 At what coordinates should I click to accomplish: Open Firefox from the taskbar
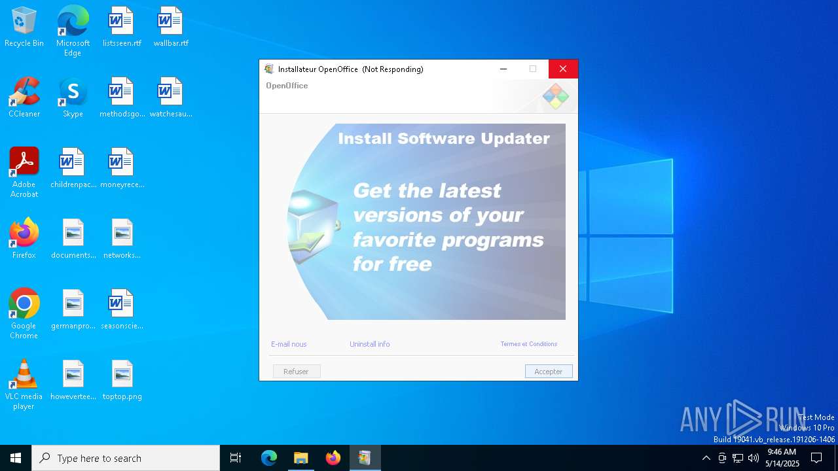tap(333, 458)
